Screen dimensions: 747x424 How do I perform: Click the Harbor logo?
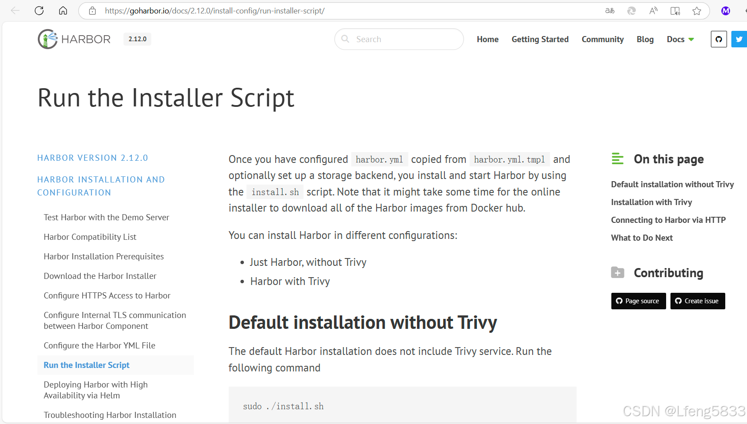coord(74,39)
